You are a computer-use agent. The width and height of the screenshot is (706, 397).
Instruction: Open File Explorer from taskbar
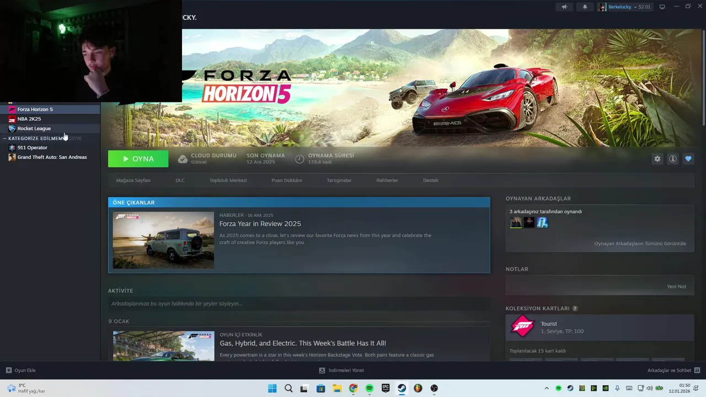(336, 388)
